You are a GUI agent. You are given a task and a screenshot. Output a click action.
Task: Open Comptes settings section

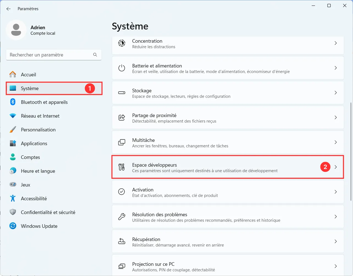tap(31, 157)
